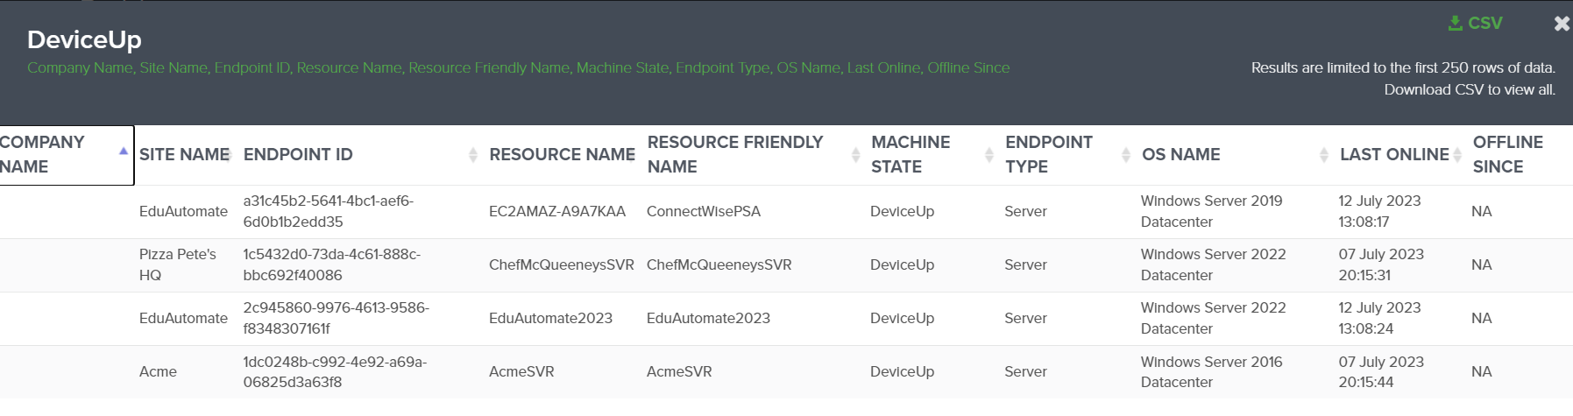1573x416 pixels.
Task: Sort by Endpoint Type column
Action: [x=1068, y=155]
